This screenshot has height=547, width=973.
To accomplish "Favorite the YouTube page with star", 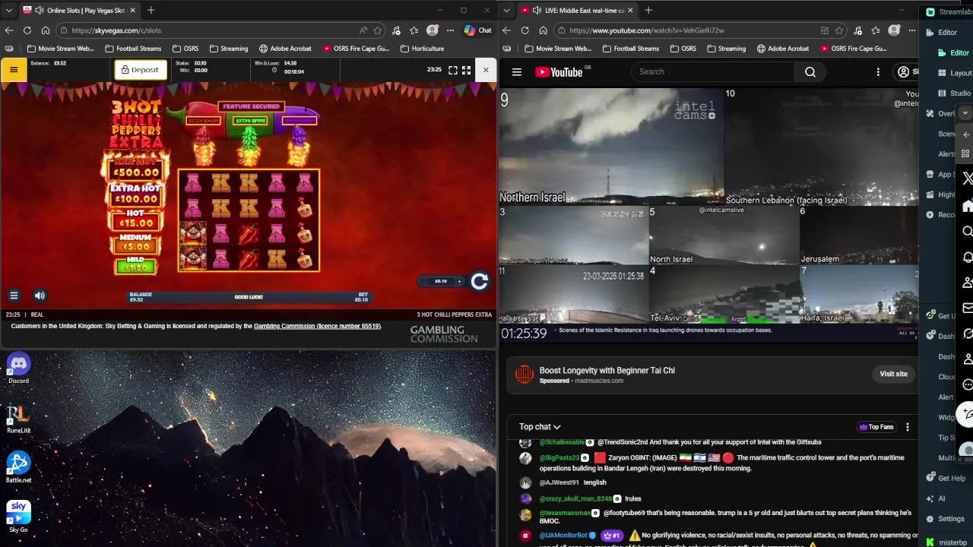I will pyautogui.click(x=839, y=30).
